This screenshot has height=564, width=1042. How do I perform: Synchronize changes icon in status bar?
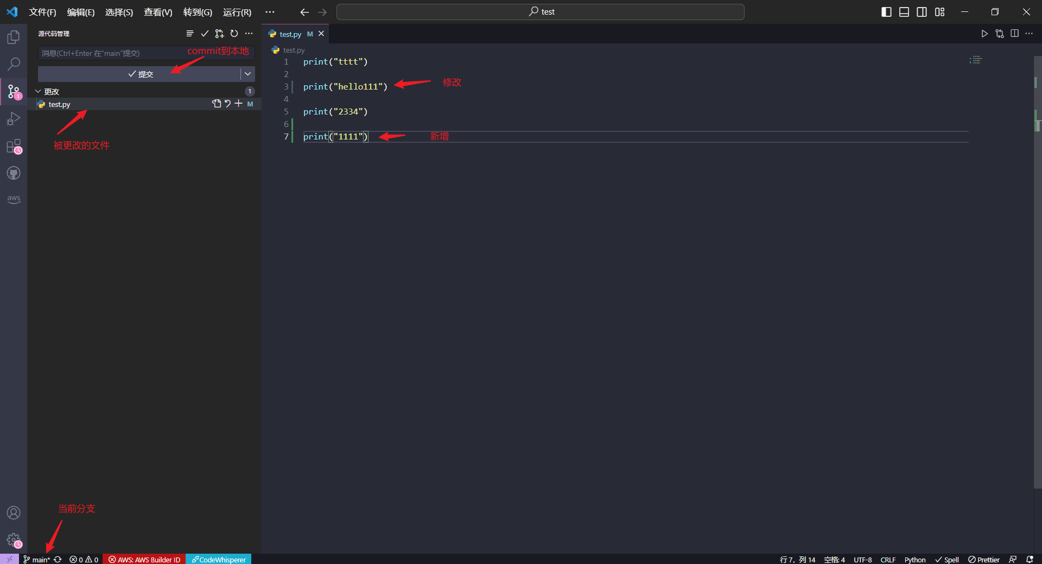[58, 559]
